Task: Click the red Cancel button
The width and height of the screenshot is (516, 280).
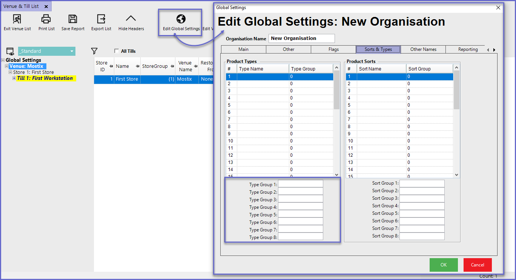Action: pyautogui.click(x=478, y=265)
